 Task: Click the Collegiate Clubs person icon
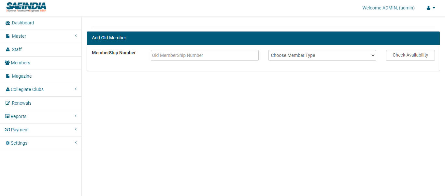click(x=8, y=90)
